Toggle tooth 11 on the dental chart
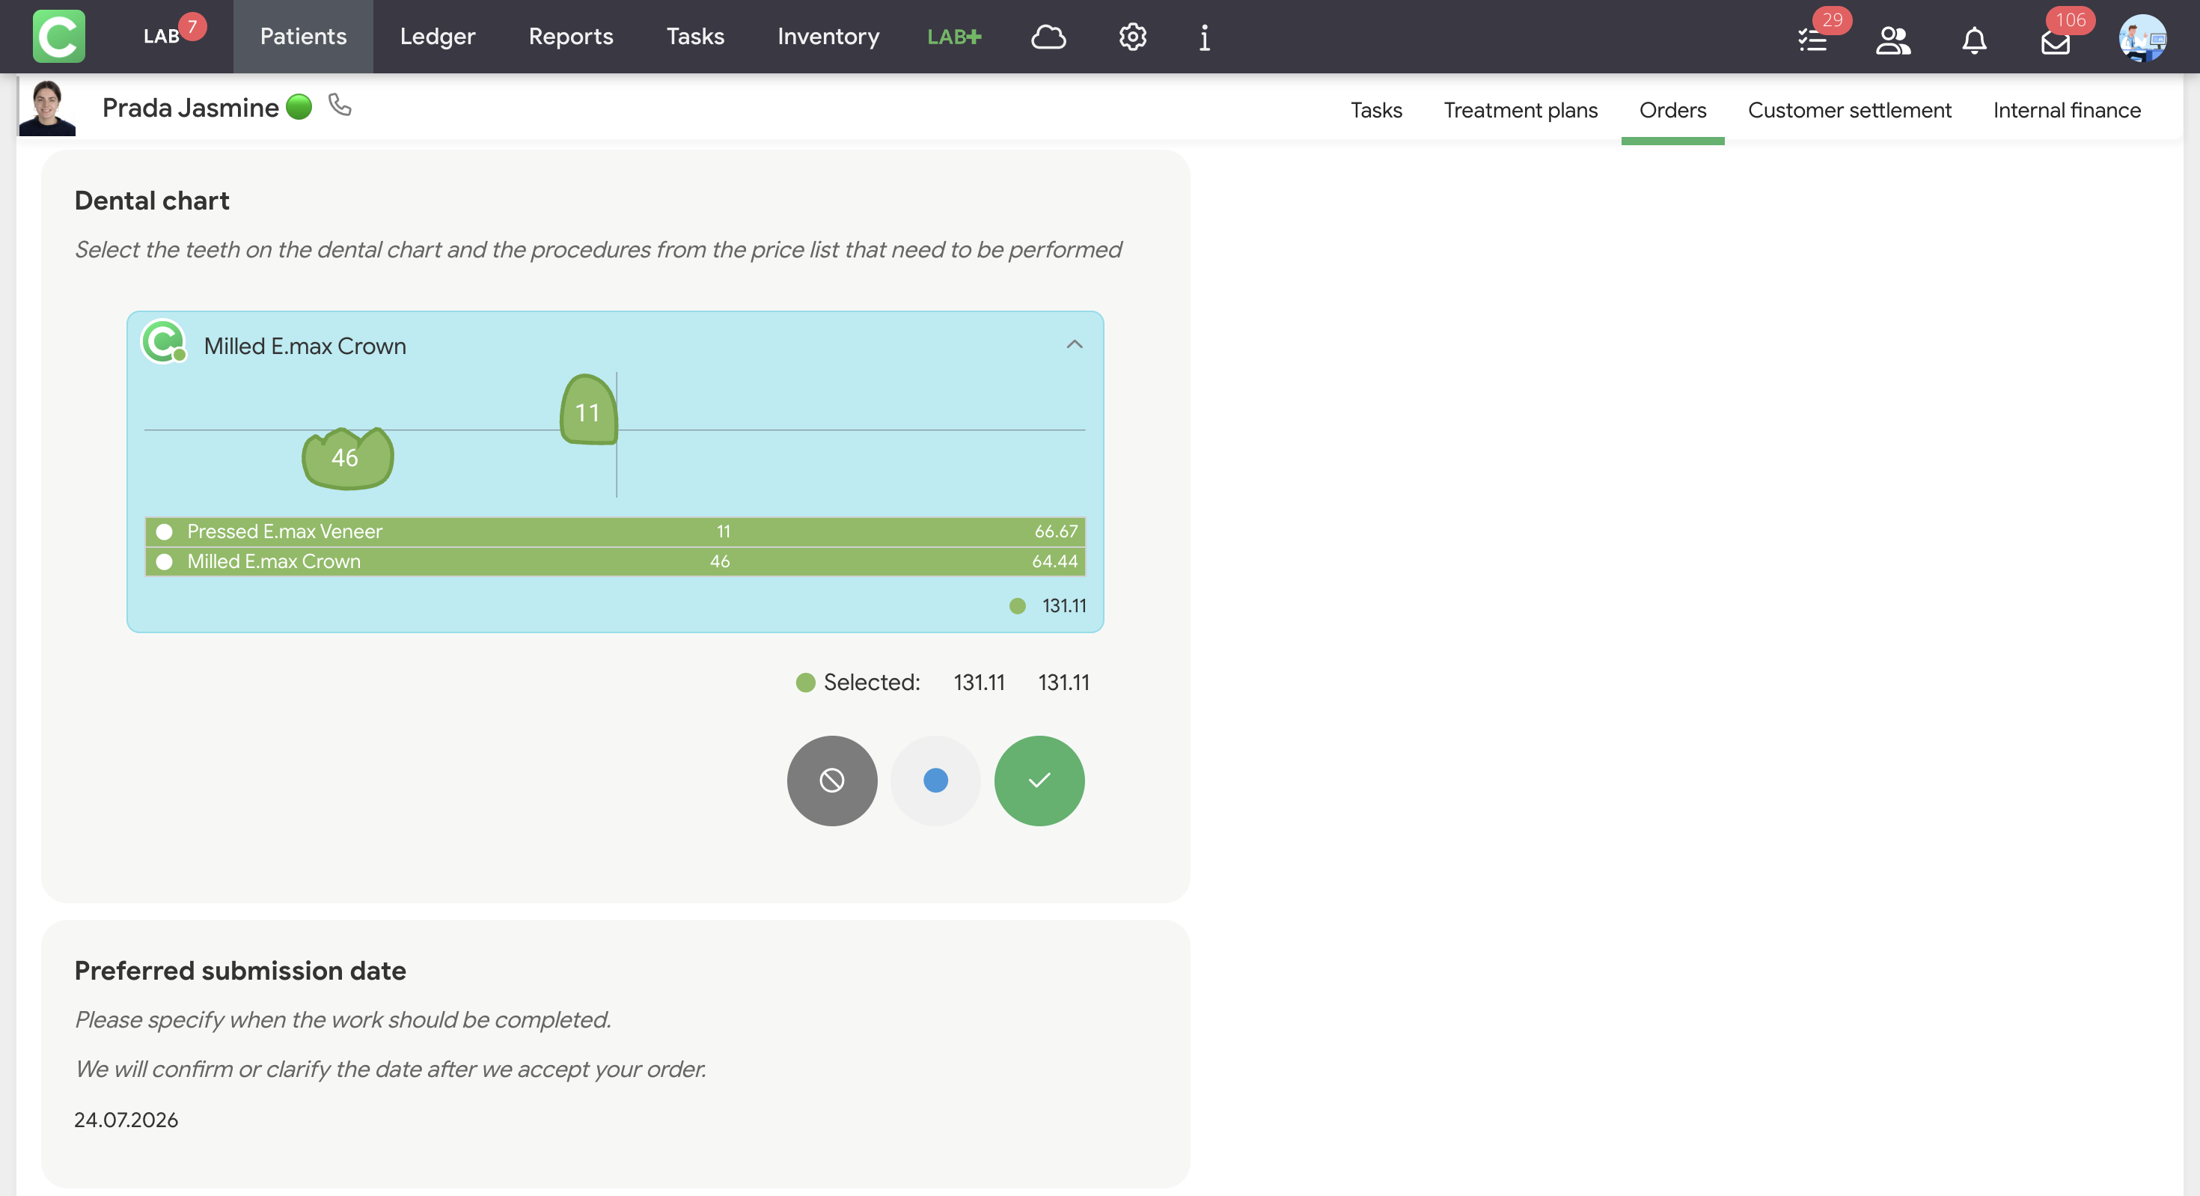Image resolution: width=2200 pixels, height=1196 pixels. pyautogui.click(x=588, y=410)
